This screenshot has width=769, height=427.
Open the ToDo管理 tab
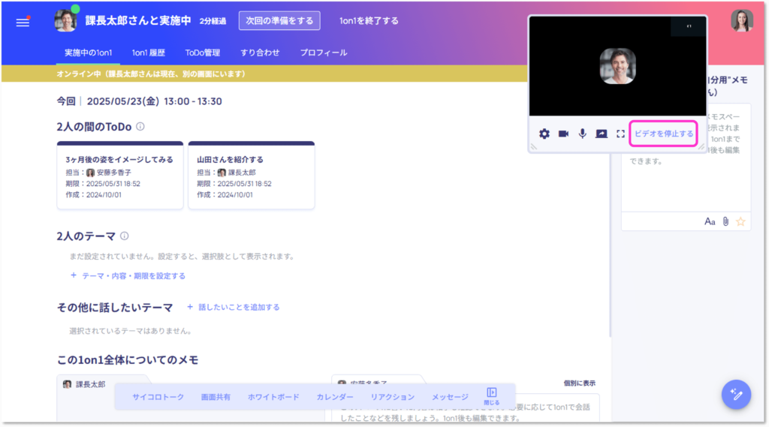(x=203, y=53)
